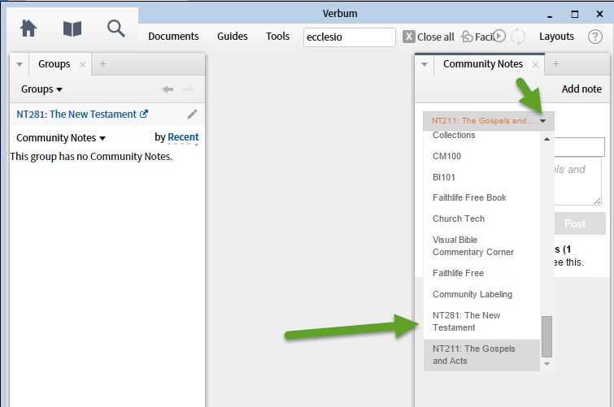The width and height of the screenshot is (614, 407).
Task: Click the edit pencil icon for NT281
Action: [192, 115]
